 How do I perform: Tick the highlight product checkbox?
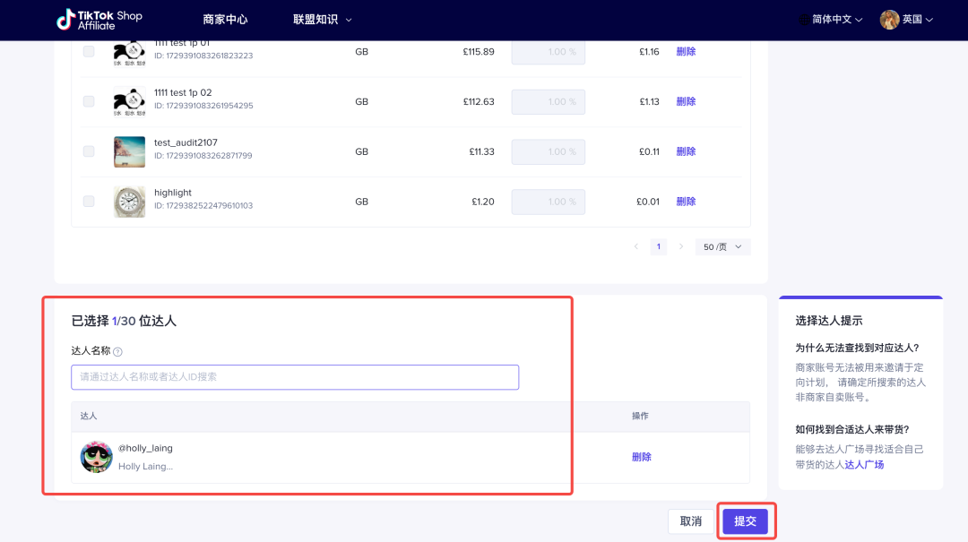click(x=89, y=202)
